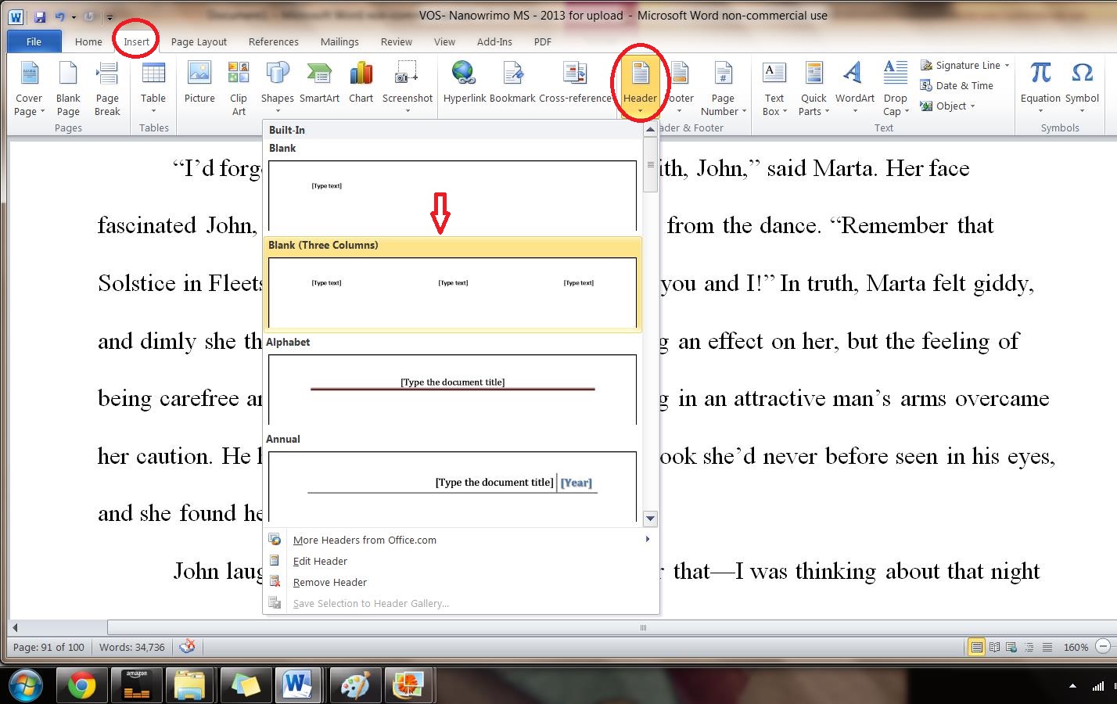Select the Blank (Three Columns) header thumbnail
Image resolution: width=1117 pixels, height=704 pixels.
pos(452,291)
